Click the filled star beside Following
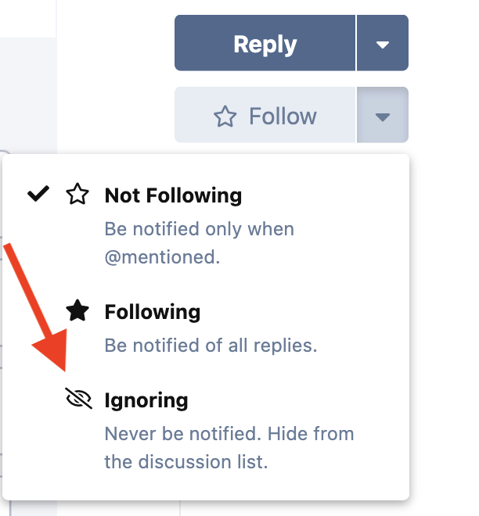The image size is (479, 516). 77,310
